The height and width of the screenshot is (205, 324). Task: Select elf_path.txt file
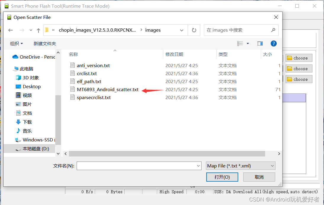(x=89, y=81)
